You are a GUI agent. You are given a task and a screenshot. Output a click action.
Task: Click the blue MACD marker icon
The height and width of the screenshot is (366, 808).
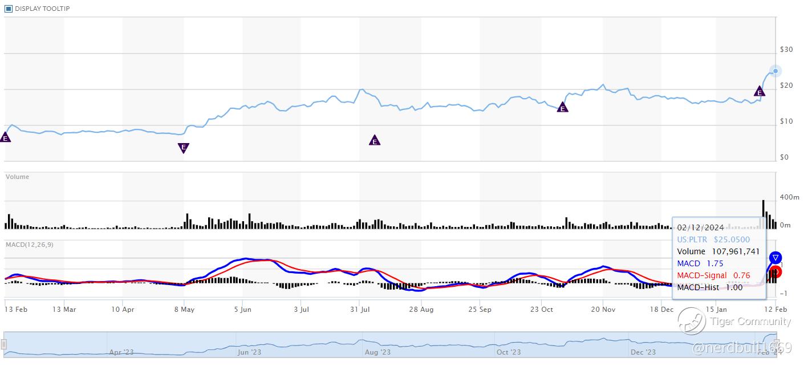775,258
